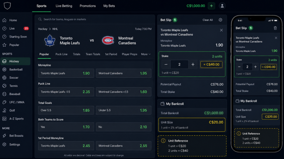Remove Maple Leafs bet from desktop slip
Image resolution: width=284 pixels, height=159 pixels.
tap(221, 30)
